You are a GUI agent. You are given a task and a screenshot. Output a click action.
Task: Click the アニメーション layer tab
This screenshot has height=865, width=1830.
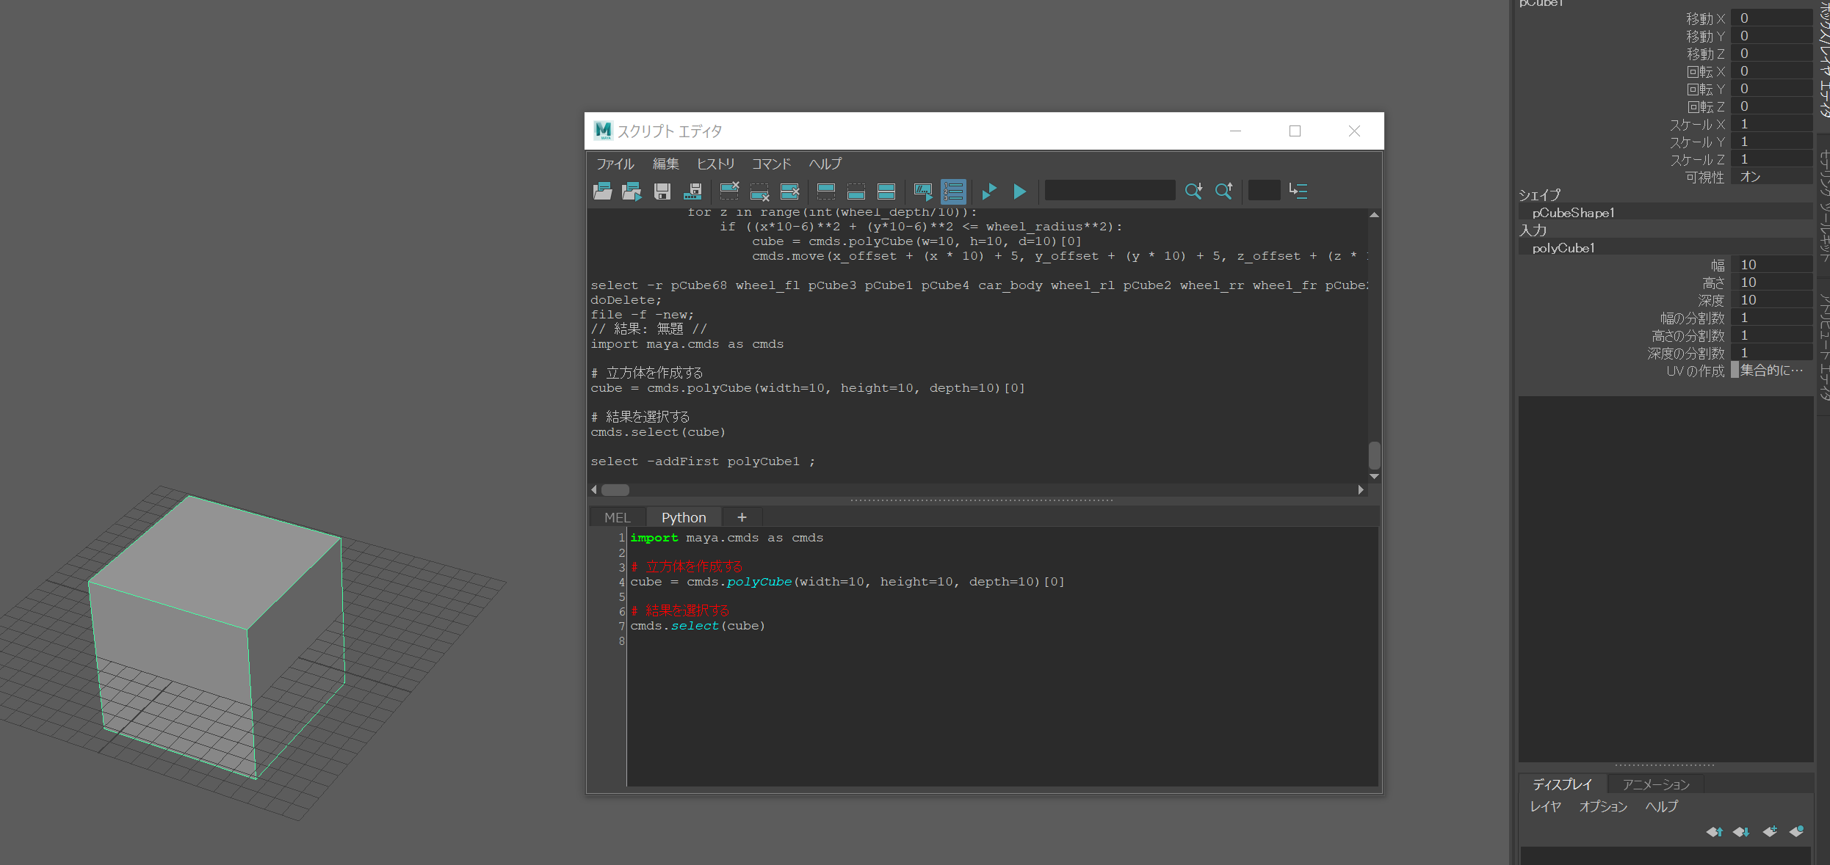pos(1656,784)
